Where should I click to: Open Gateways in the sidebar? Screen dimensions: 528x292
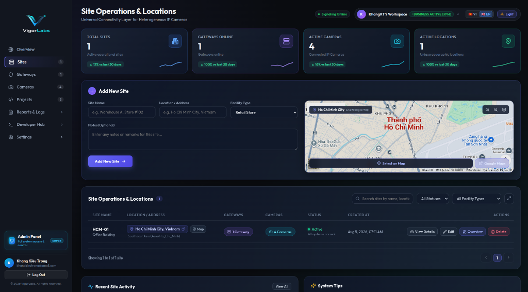pos(36,74)
